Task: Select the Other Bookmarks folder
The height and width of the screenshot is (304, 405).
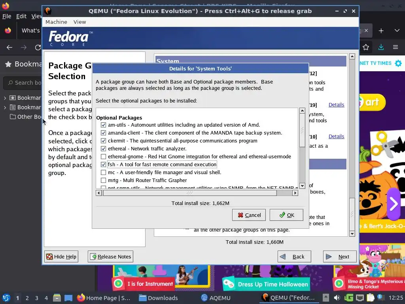Action: 26,117
